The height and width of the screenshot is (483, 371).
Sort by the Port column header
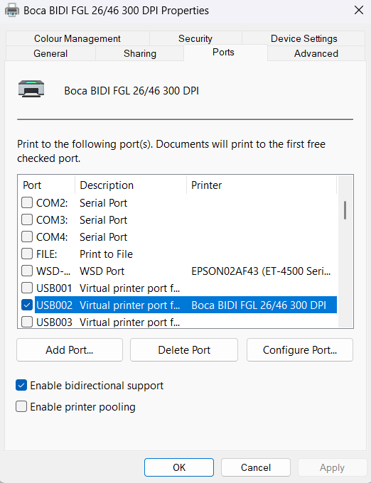tap(46, 185)
